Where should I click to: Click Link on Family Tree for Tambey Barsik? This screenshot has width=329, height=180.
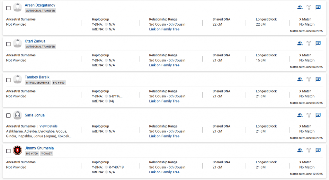164,101
